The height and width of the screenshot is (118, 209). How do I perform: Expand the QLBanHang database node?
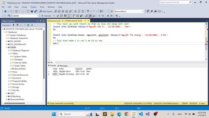[7, 96]
